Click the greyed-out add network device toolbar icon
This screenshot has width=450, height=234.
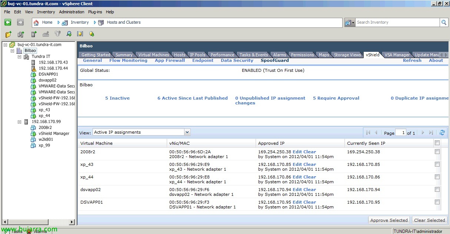pos(46,34)
